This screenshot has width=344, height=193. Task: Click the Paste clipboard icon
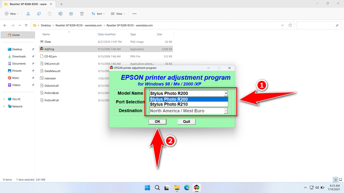point(50,14)
